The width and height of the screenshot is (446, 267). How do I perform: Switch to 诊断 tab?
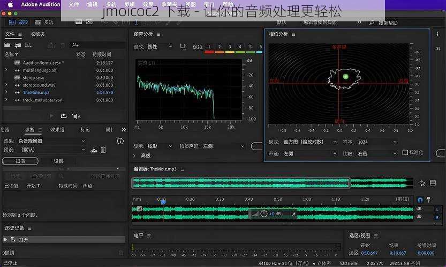[29, 130]
